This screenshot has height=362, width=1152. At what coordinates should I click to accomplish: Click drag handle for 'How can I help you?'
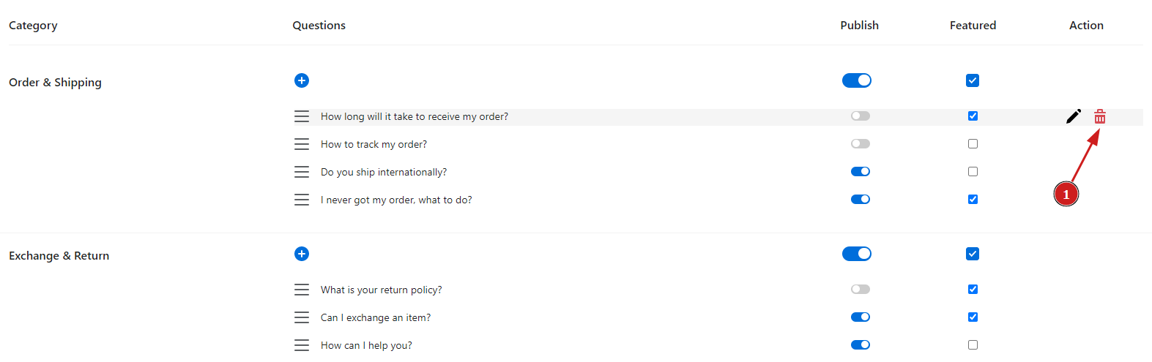[302, 345]
